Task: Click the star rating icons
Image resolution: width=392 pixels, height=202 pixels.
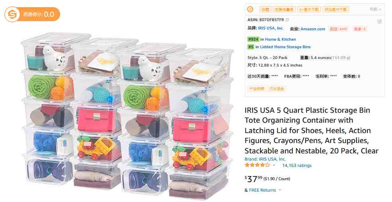Action: click(257, 165)
